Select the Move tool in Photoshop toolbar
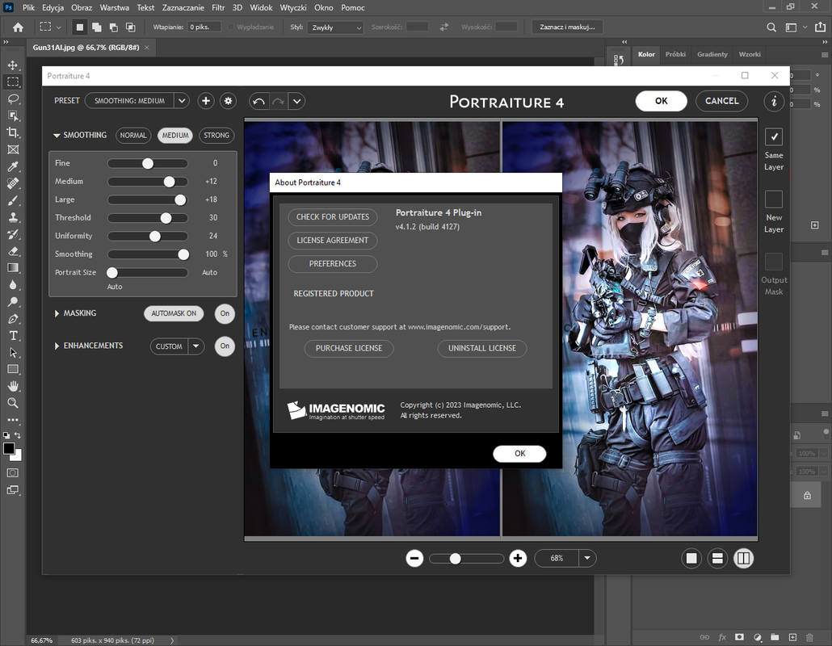832x646 pixels. (13, 65)
